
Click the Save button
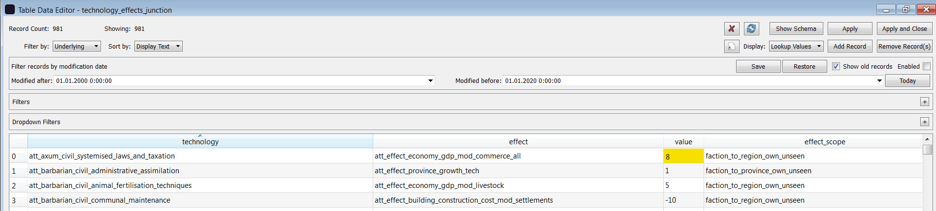(x=758, y=66)
